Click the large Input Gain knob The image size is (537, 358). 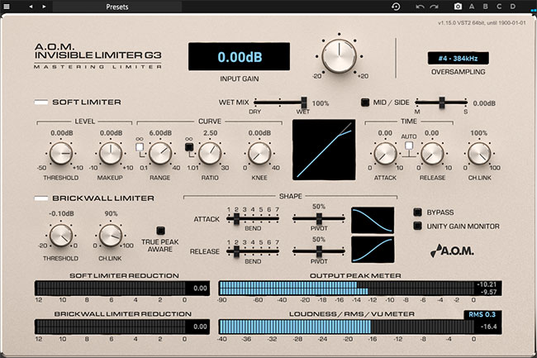339,56
